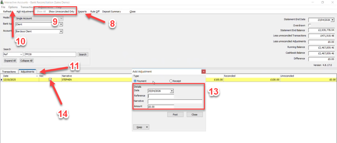
Task: Click the Rule Off toolbar item
Action: (95, 11)
